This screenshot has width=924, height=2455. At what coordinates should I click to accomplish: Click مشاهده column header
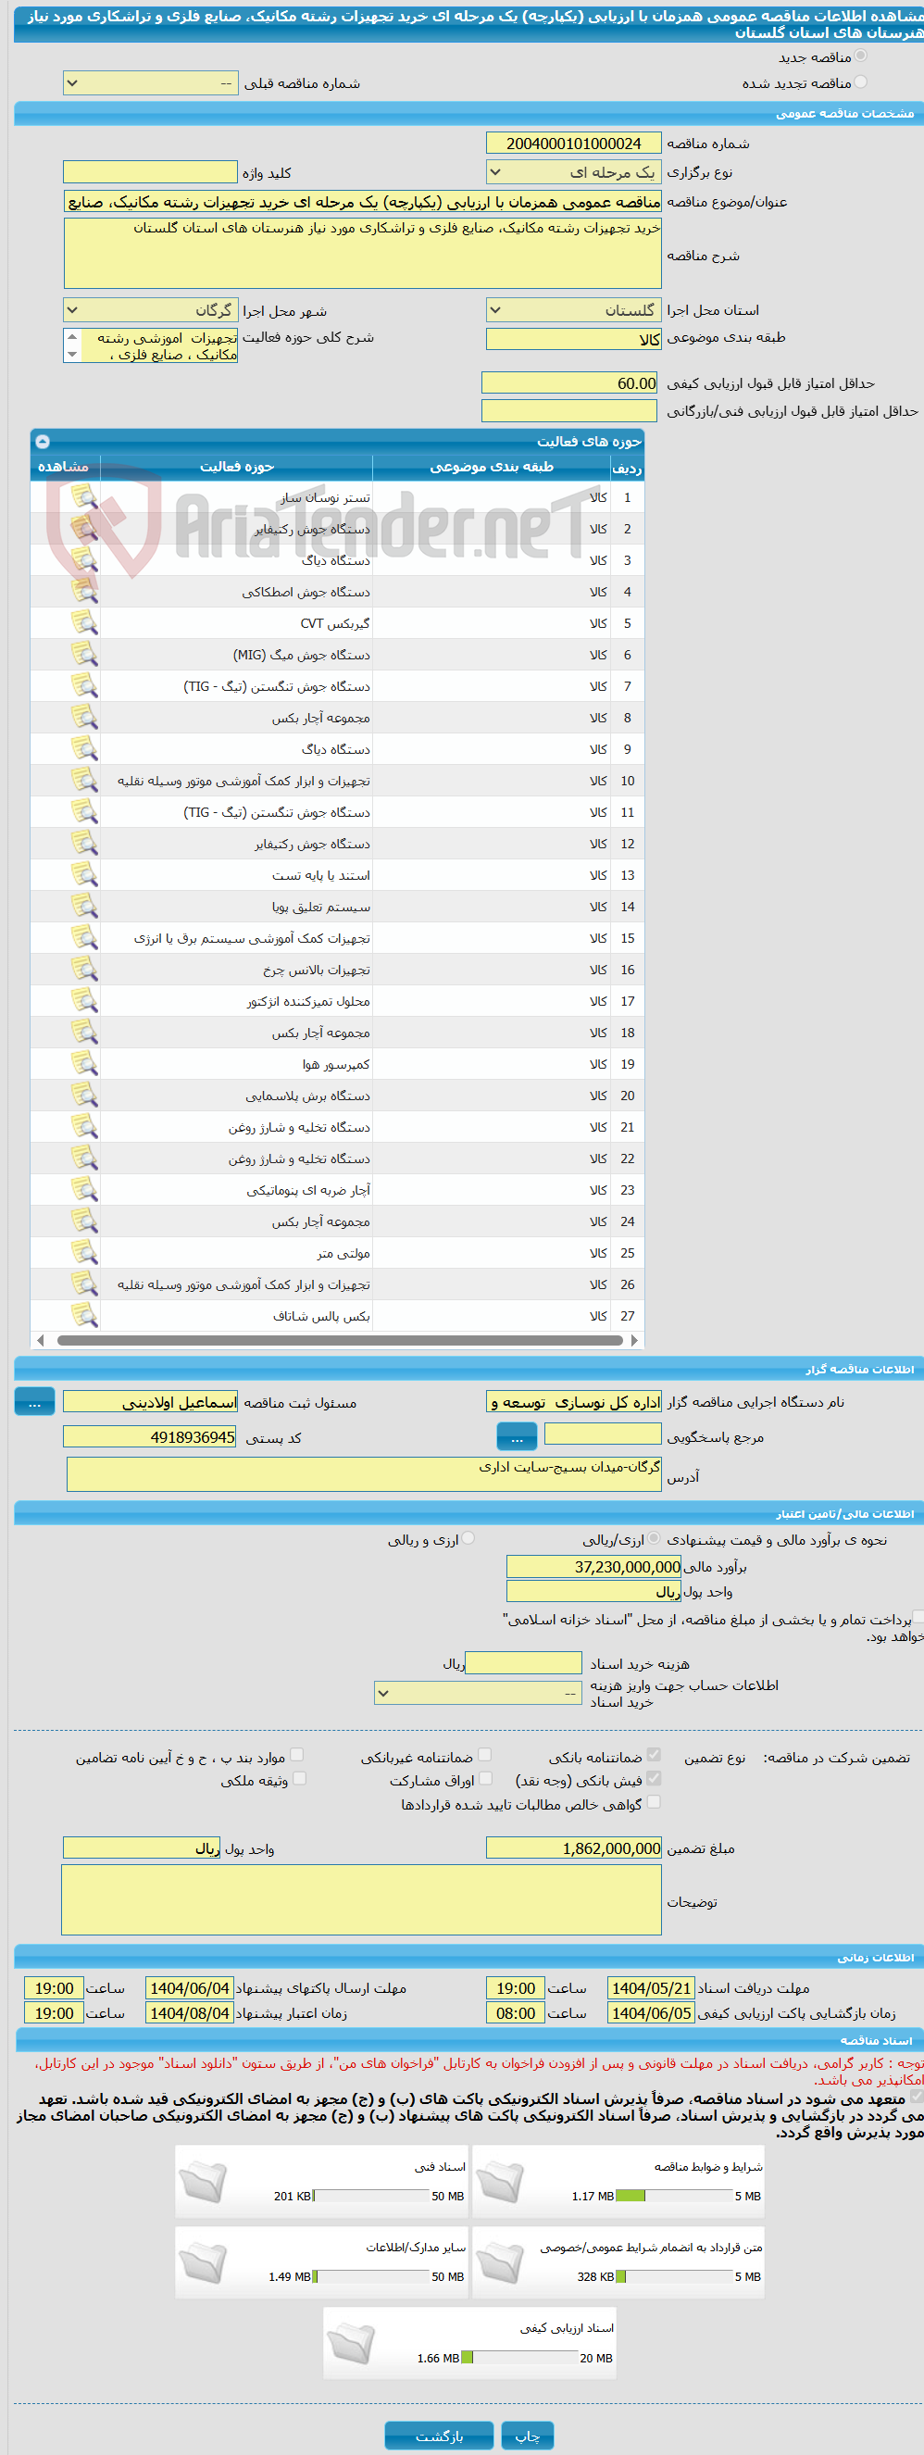64,467
